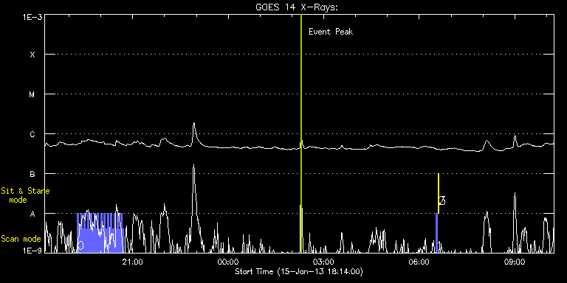Viewport: 567px width, 283px height.
Task: Click the blue Scan mode hatched region
Action: [100, 233]
